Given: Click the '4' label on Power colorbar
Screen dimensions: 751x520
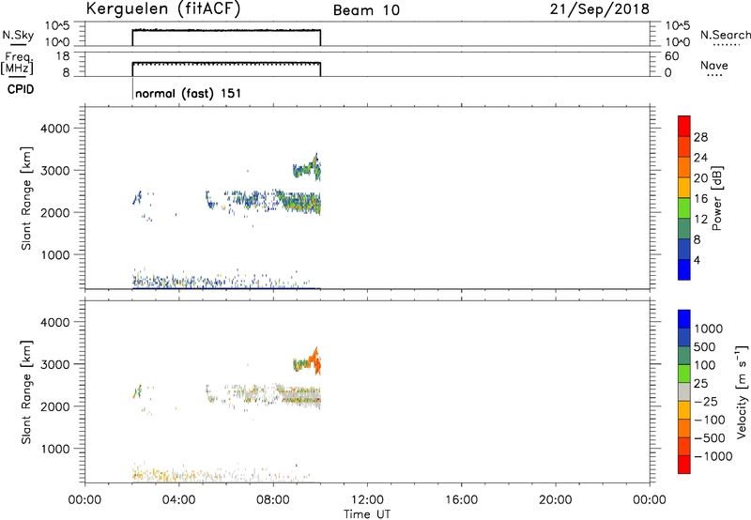Looking at the screenshot, I should tap(697, 261).
